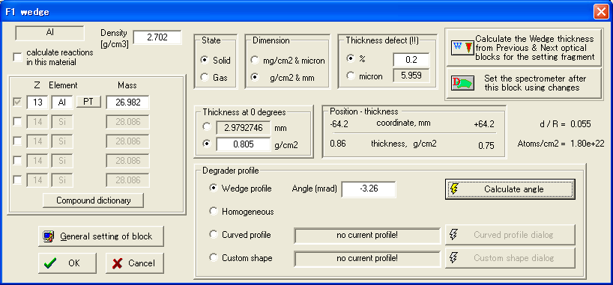Set the spectrometer after this block

pyautogui.click(x=524, y=83)
